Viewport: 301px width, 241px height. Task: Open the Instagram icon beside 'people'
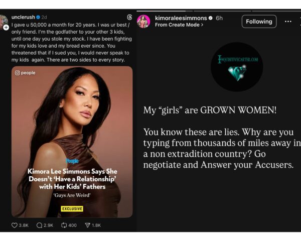(19, 73)
